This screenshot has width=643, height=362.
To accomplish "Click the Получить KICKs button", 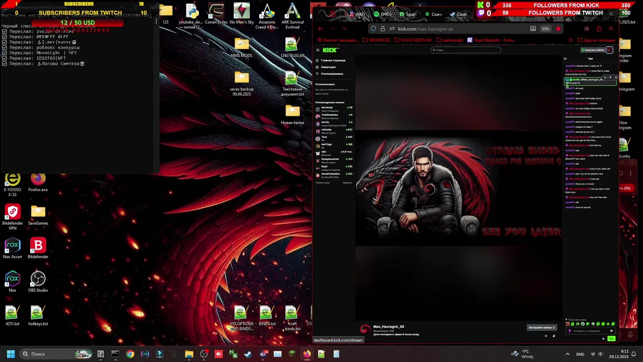I will (x=593, y=50).
